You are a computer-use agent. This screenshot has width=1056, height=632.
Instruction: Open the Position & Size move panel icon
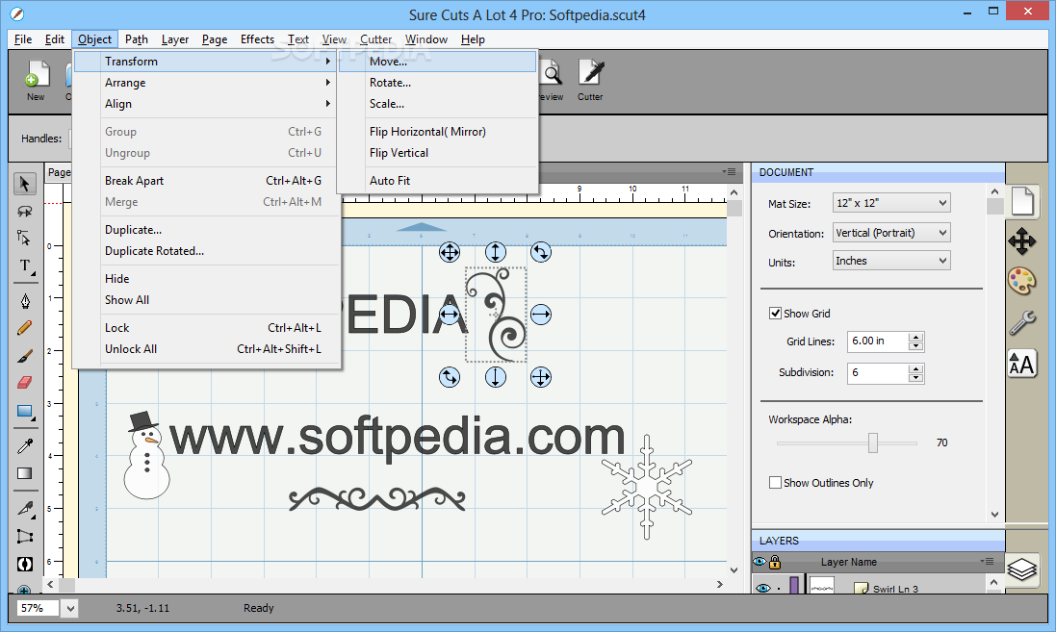(1022, 240)
